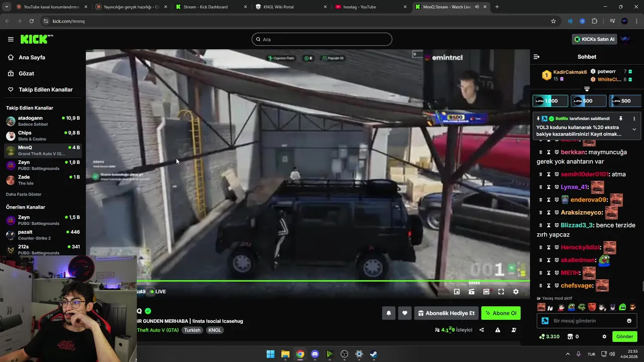Select Pepe frog quick emote

coord(572,307)
